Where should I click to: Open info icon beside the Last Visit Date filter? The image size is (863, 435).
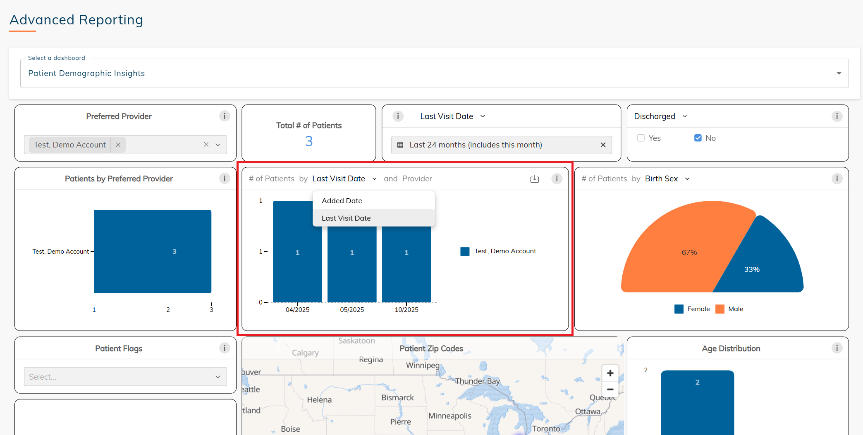click(x=398, y=116)
